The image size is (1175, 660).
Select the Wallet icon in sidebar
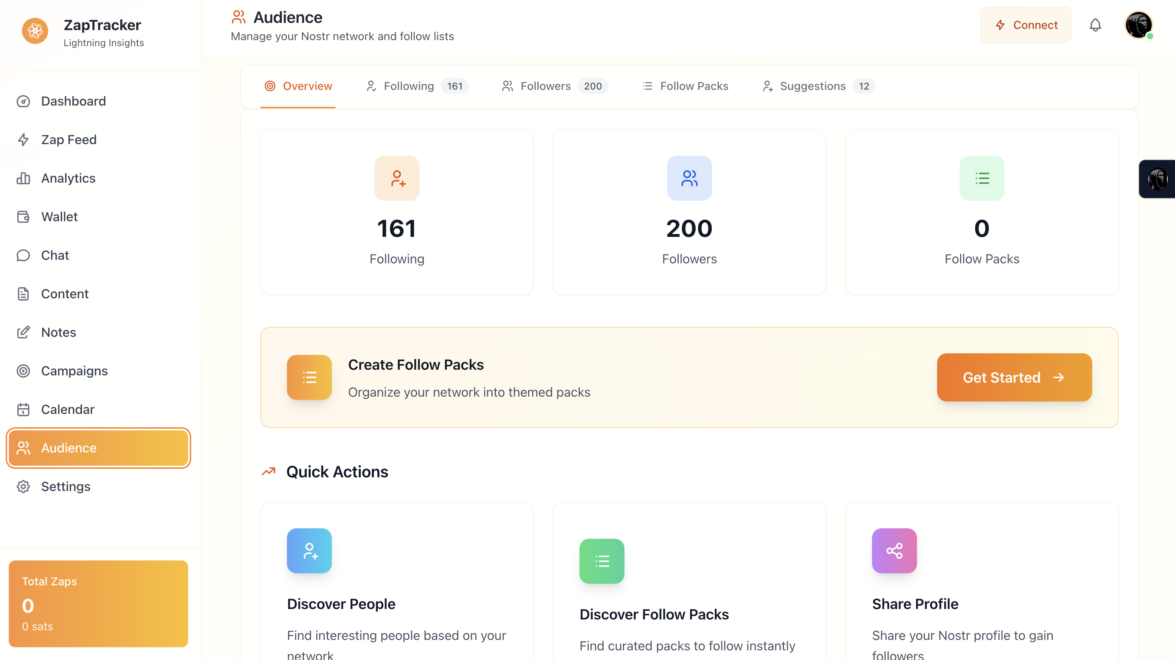tap(24, 216)
